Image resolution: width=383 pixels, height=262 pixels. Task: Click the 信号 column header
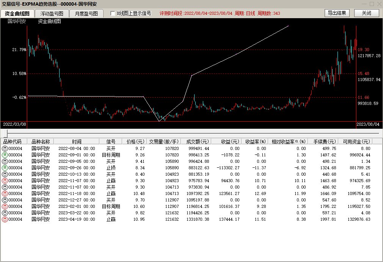(x=111, y=142)
